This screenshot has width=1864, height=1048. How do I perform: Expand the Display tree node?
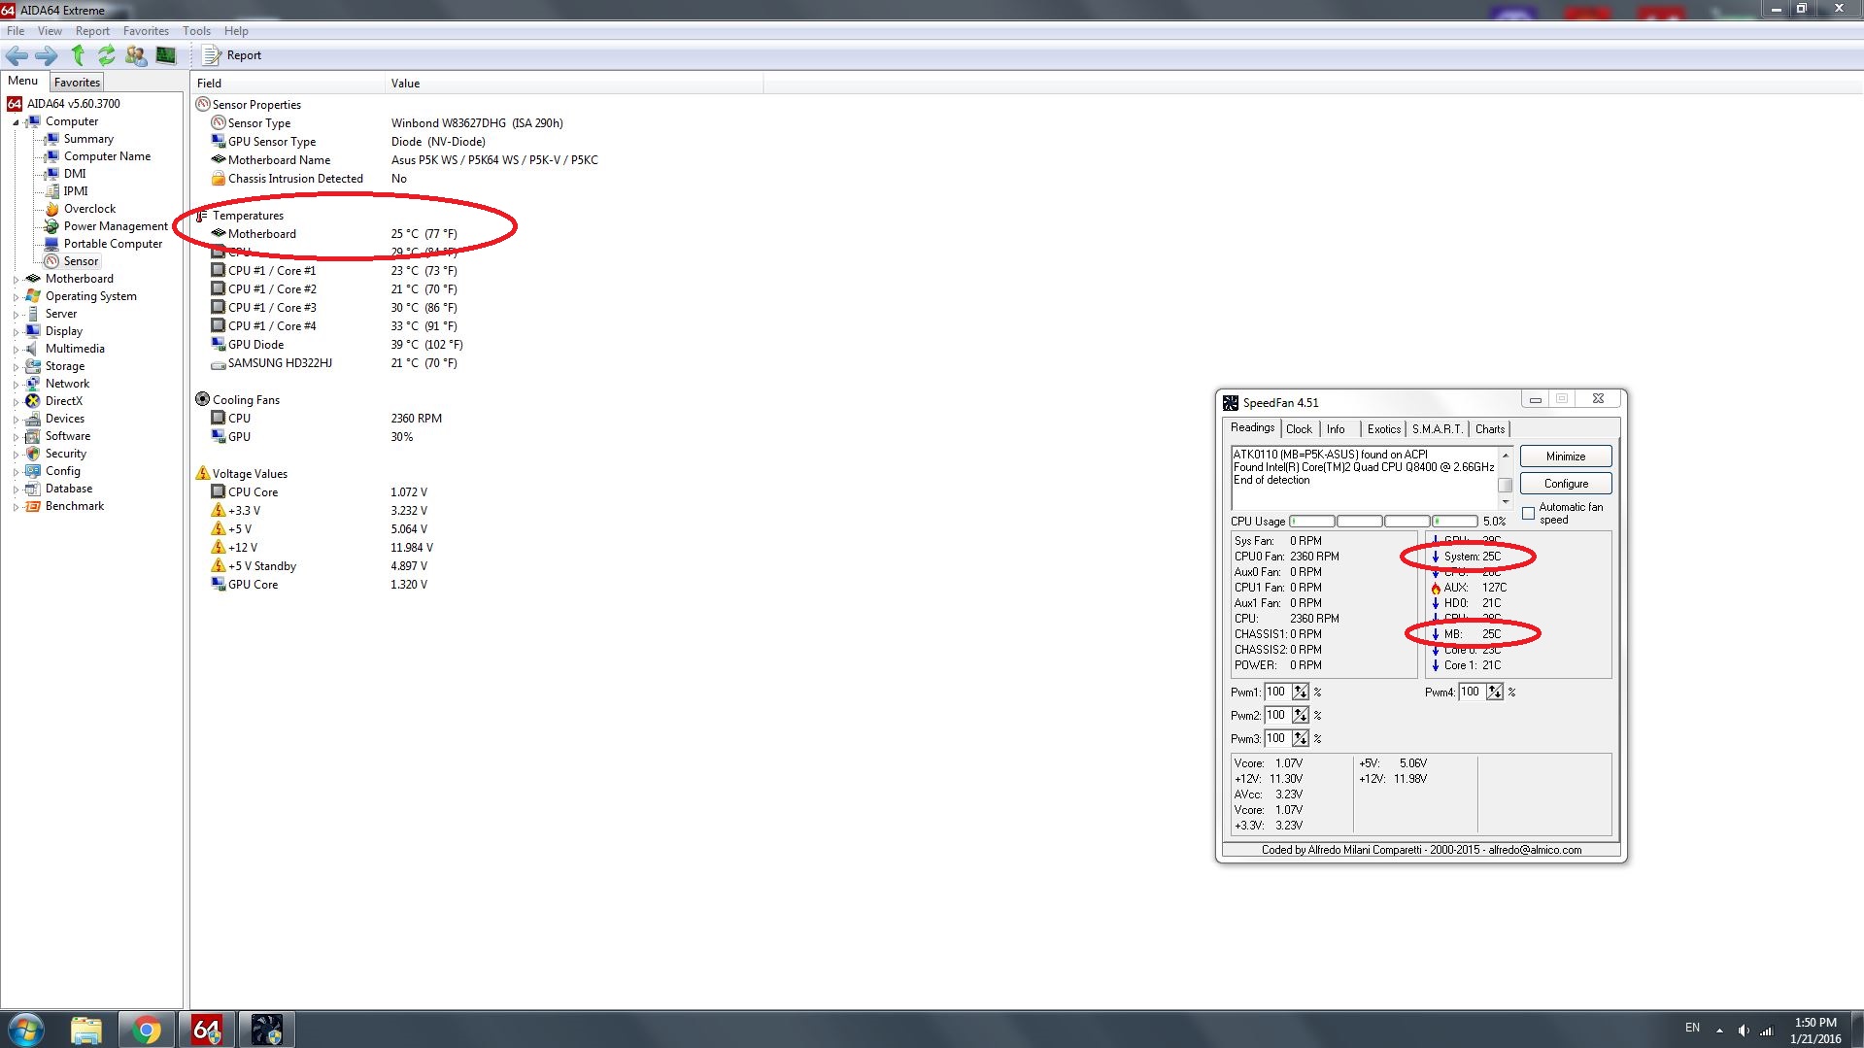[x=16, y=332]
